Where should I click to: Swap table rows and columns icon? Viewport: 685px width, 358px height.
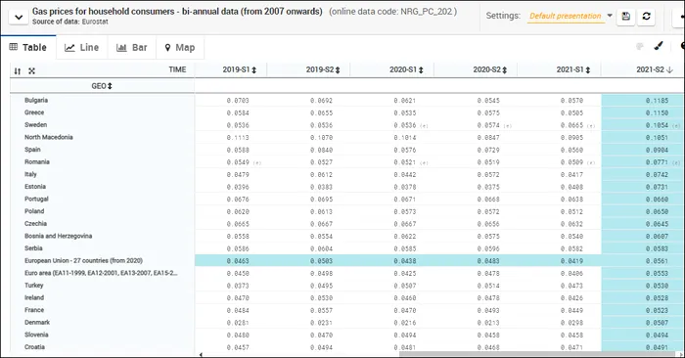click(x=17, y=70)
